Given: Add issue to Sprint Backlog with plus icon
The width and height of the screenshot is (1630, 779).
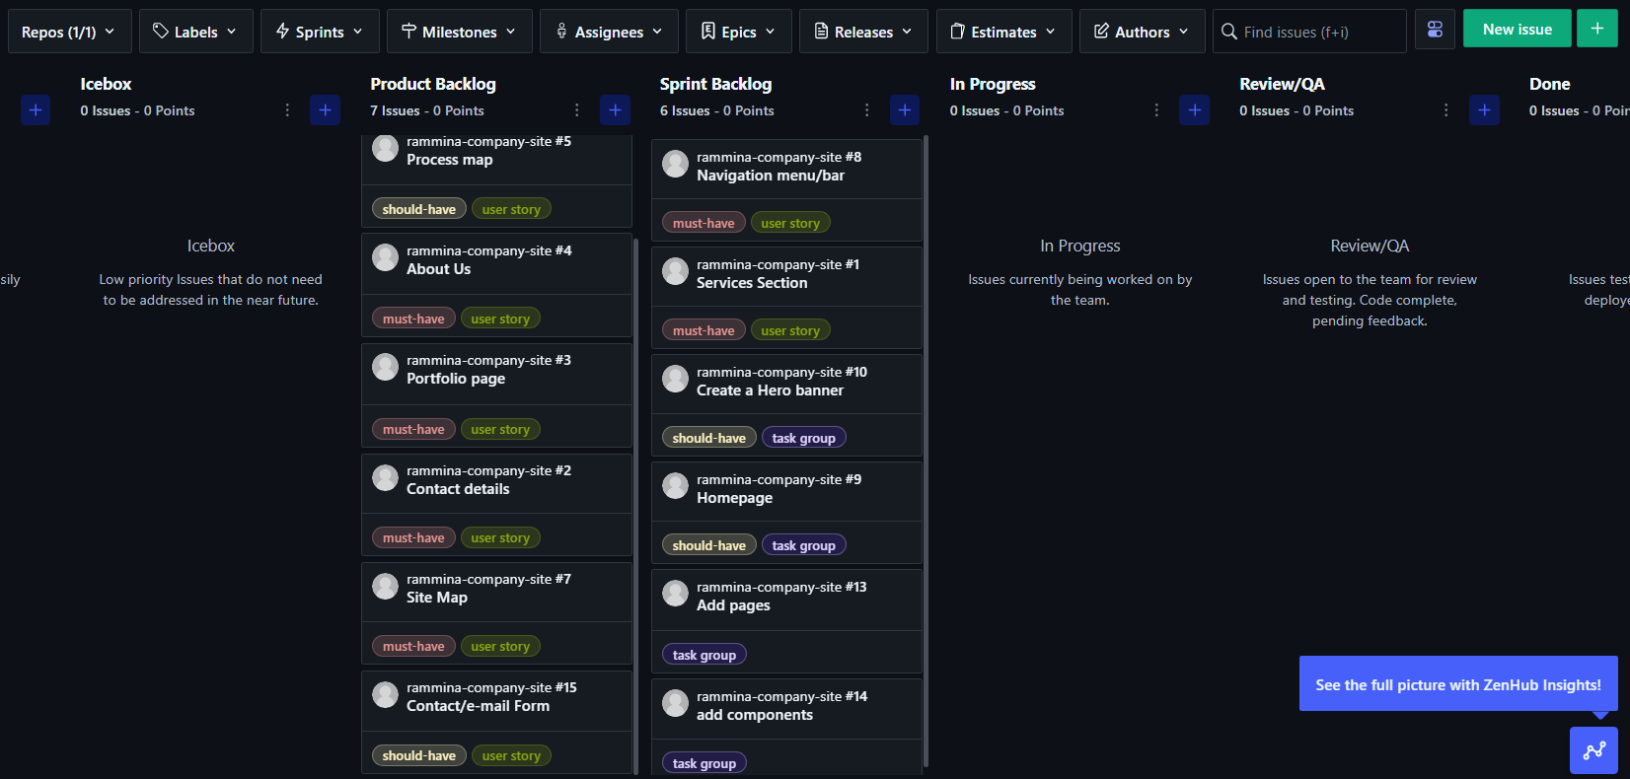Looking at the screenshot, I should (x=904, y=109).
